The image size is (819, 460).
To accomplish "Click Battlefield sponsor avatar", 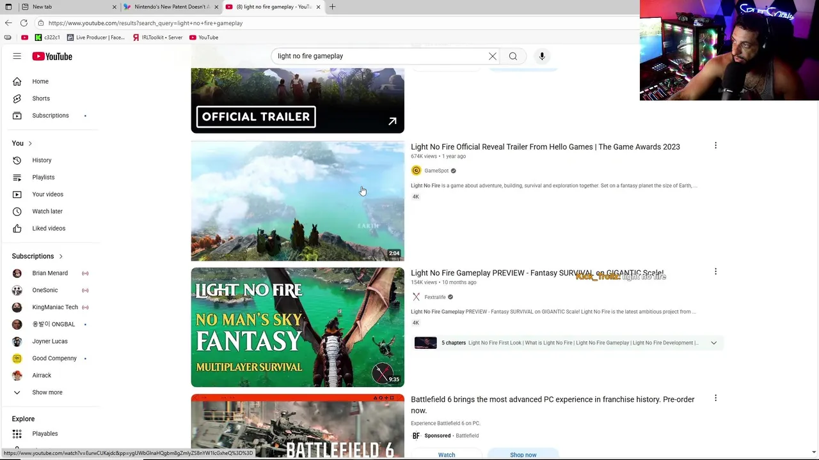I will [x=416, y=436].
